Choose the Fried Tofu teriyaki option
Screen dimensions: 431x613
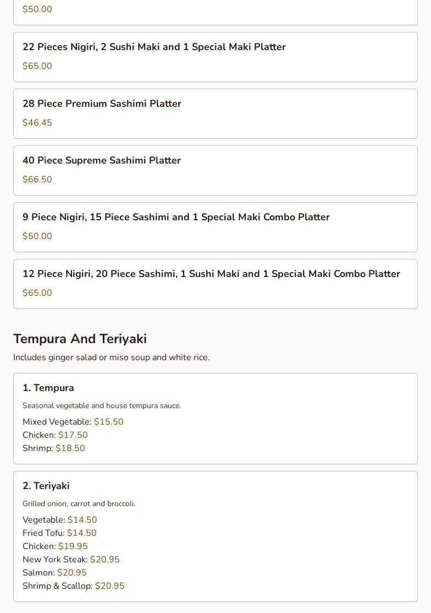(x=59, y=533)
